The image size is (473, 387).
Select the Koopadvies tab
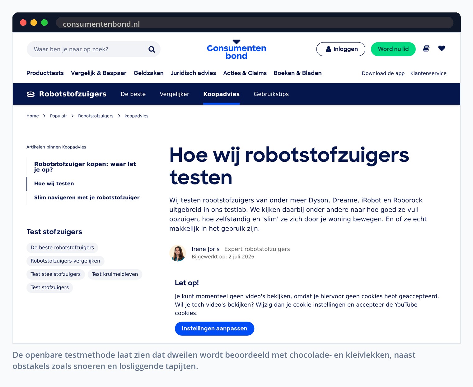point(221,94)
